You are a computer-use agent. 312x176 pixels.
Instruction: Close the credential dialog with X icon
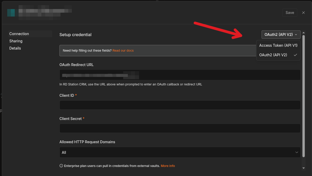click(303, 13)
